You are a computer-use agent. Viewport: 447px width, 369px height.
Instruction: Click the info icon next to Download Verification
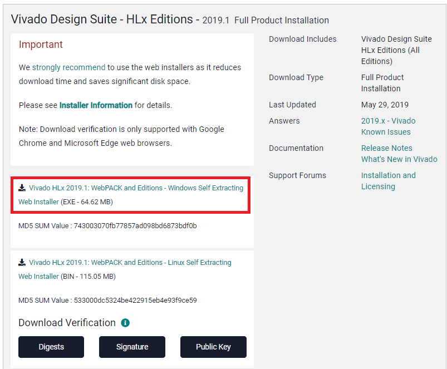pyautogui.click(x=125, y=323)
